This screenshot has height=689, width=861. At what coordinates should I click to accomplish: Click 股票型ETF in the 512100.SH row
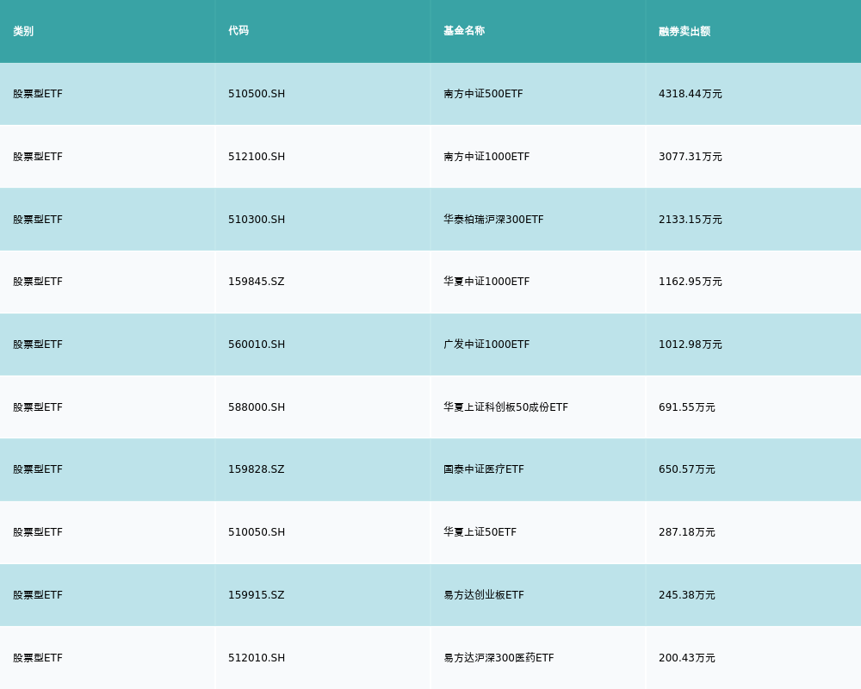pos(38,157)
